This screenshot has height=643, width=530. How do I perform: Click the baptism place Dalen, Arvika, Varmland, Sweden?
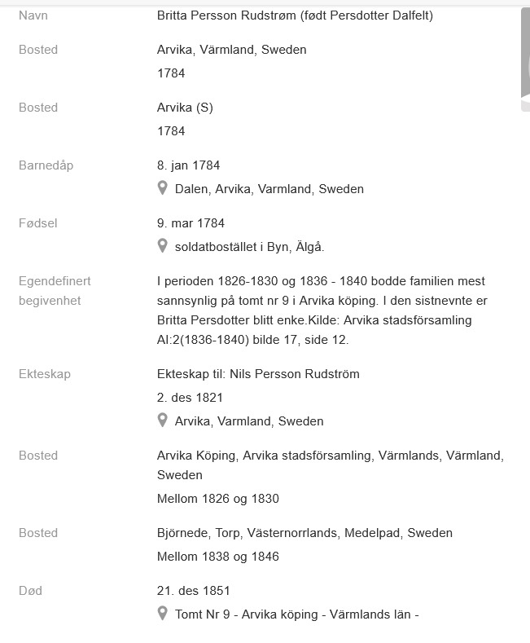click(269, 189)
